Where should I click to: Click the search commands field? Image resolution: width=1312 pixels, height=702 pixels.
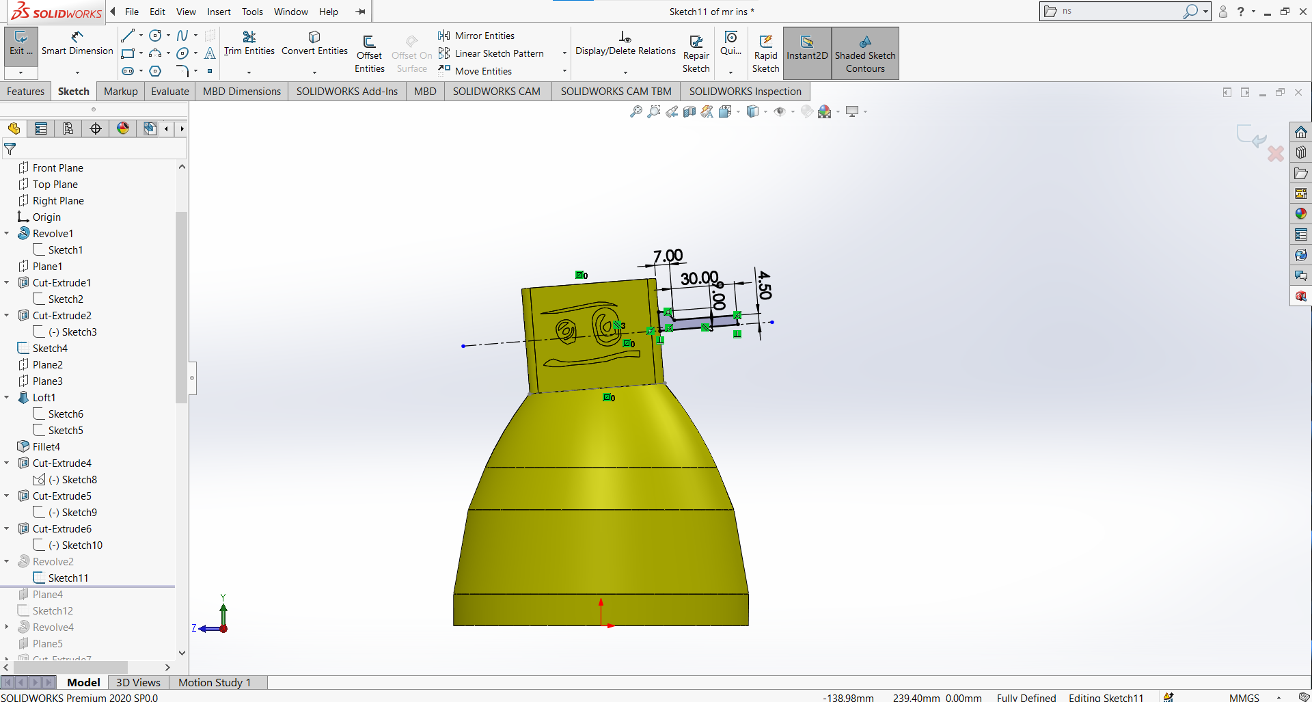point(1121,11)
